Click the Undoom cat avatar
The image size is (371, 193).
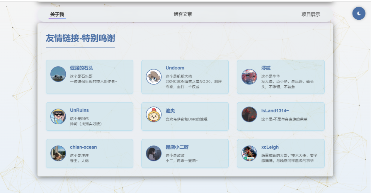click(x=153, y=77)
